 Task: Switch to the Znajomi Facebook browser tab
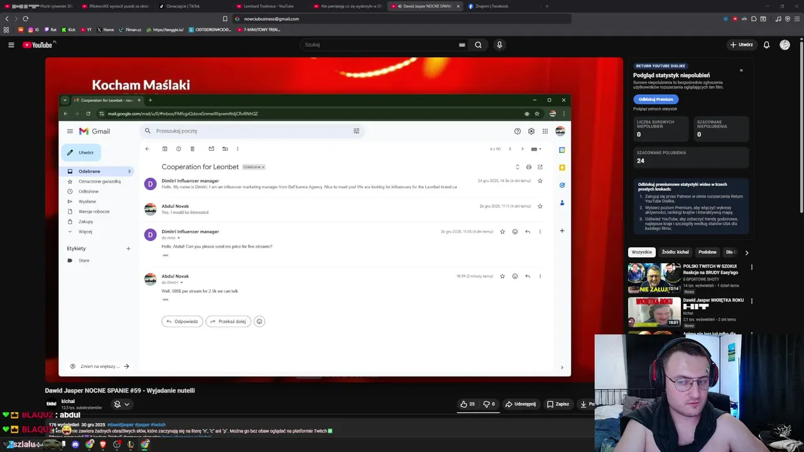point(492,6)
